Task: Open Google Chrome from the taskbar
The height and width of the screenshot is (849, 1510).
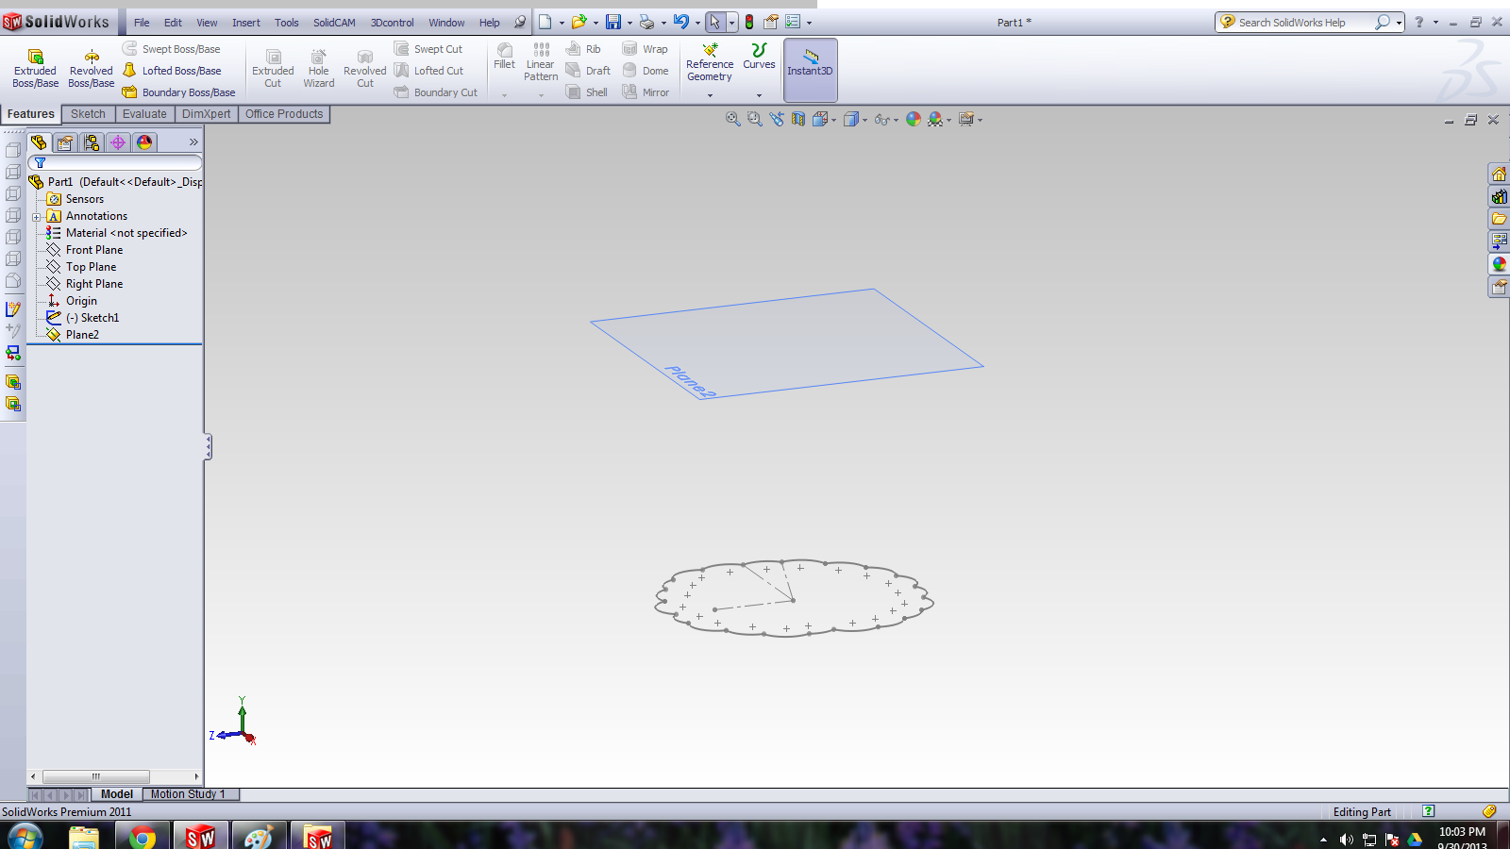Action: click(x=143, y=836)
